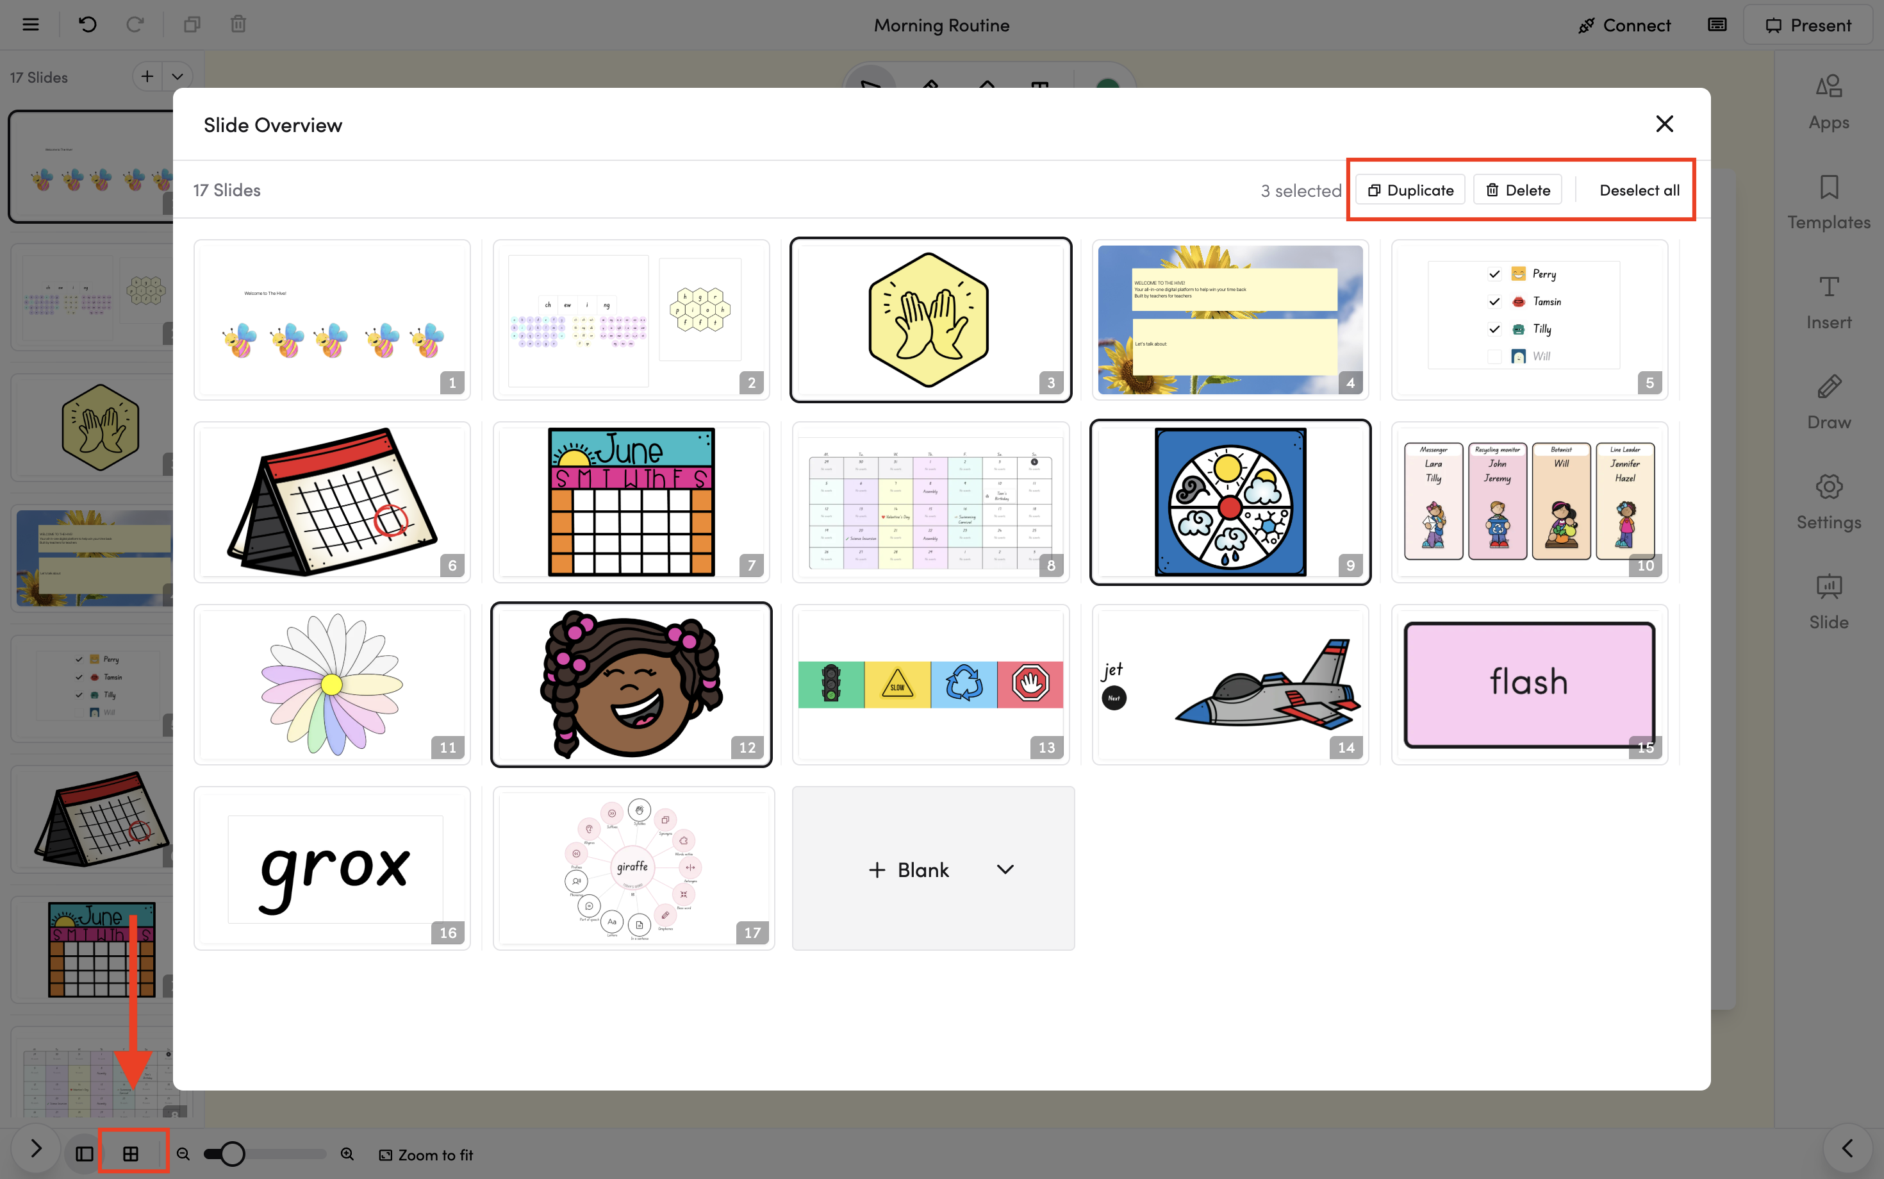Image resolution: width=1884 pixels, height=1179 pixels.
Task: Click the zoom out magnifier icon
Action: [183, 1153]
